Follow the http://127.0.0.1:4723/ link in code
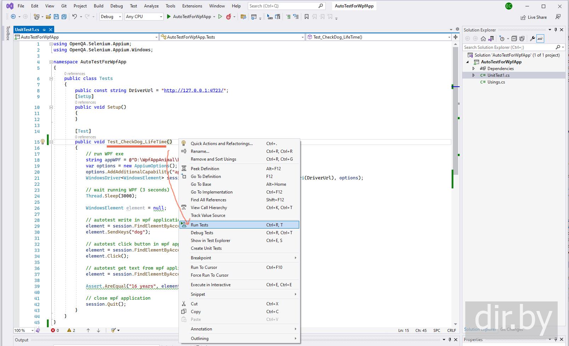The width and height of the screenshot is (569, 346). click(x=193, y=90)
